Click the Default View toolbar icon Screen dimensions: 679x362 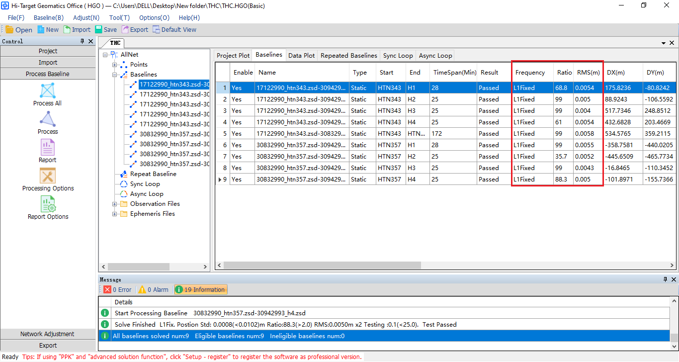pos(157,30)
